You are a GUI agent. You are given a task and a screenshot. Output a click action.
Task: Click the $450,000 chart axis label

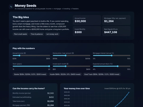[x=67, y=92]
